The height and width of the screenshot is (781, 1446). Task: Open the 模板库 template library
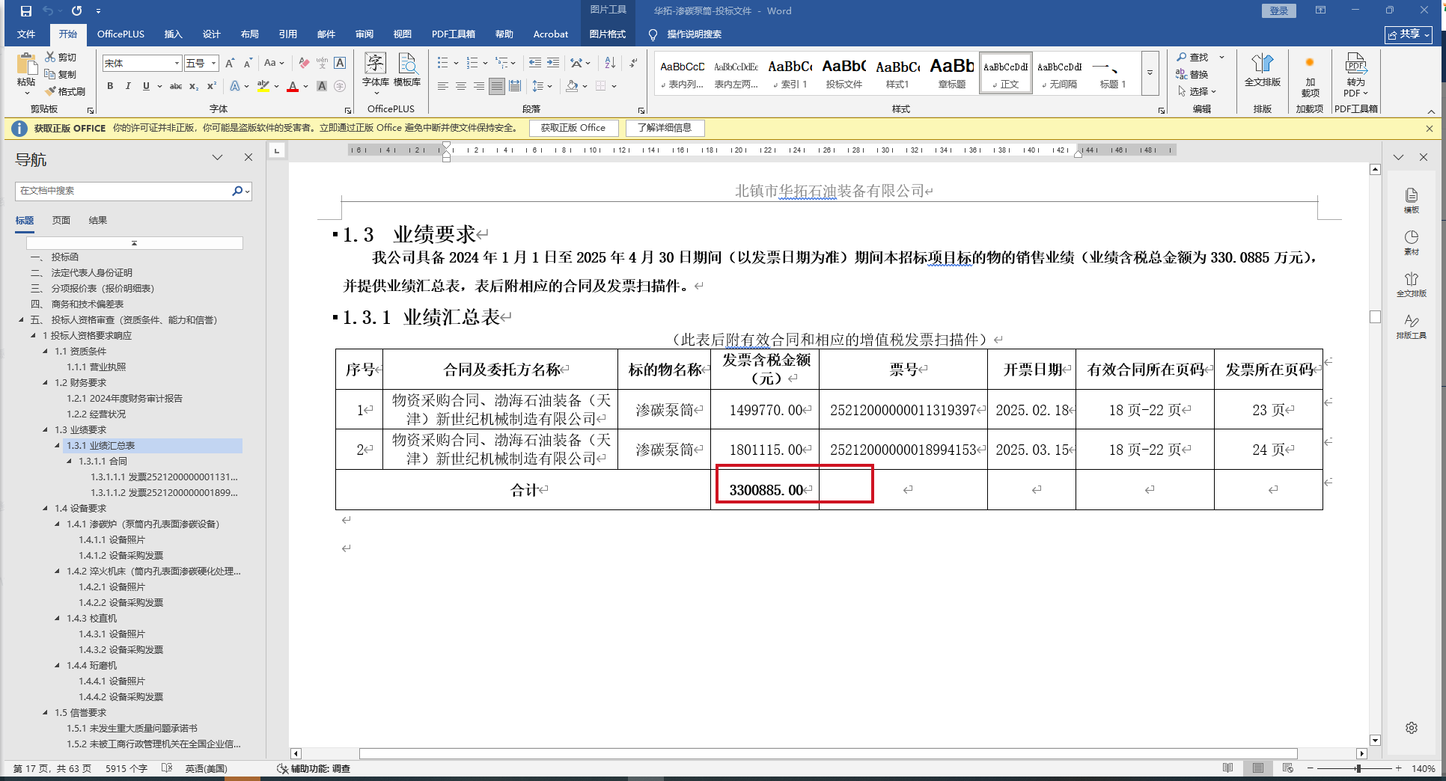407,71
